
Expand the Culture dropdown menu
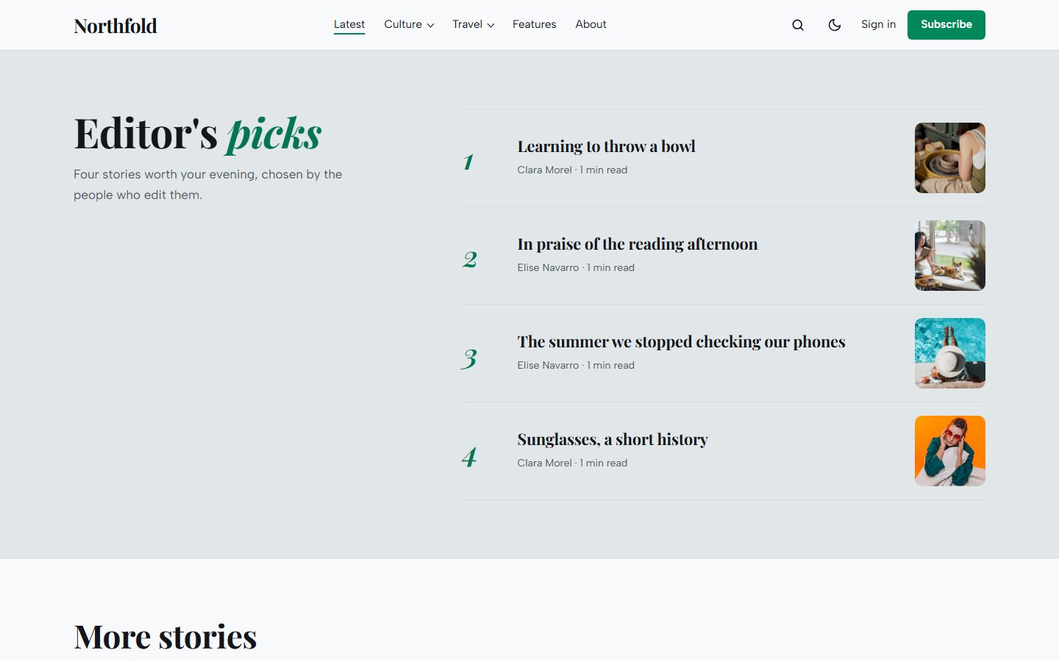[409, 24]
